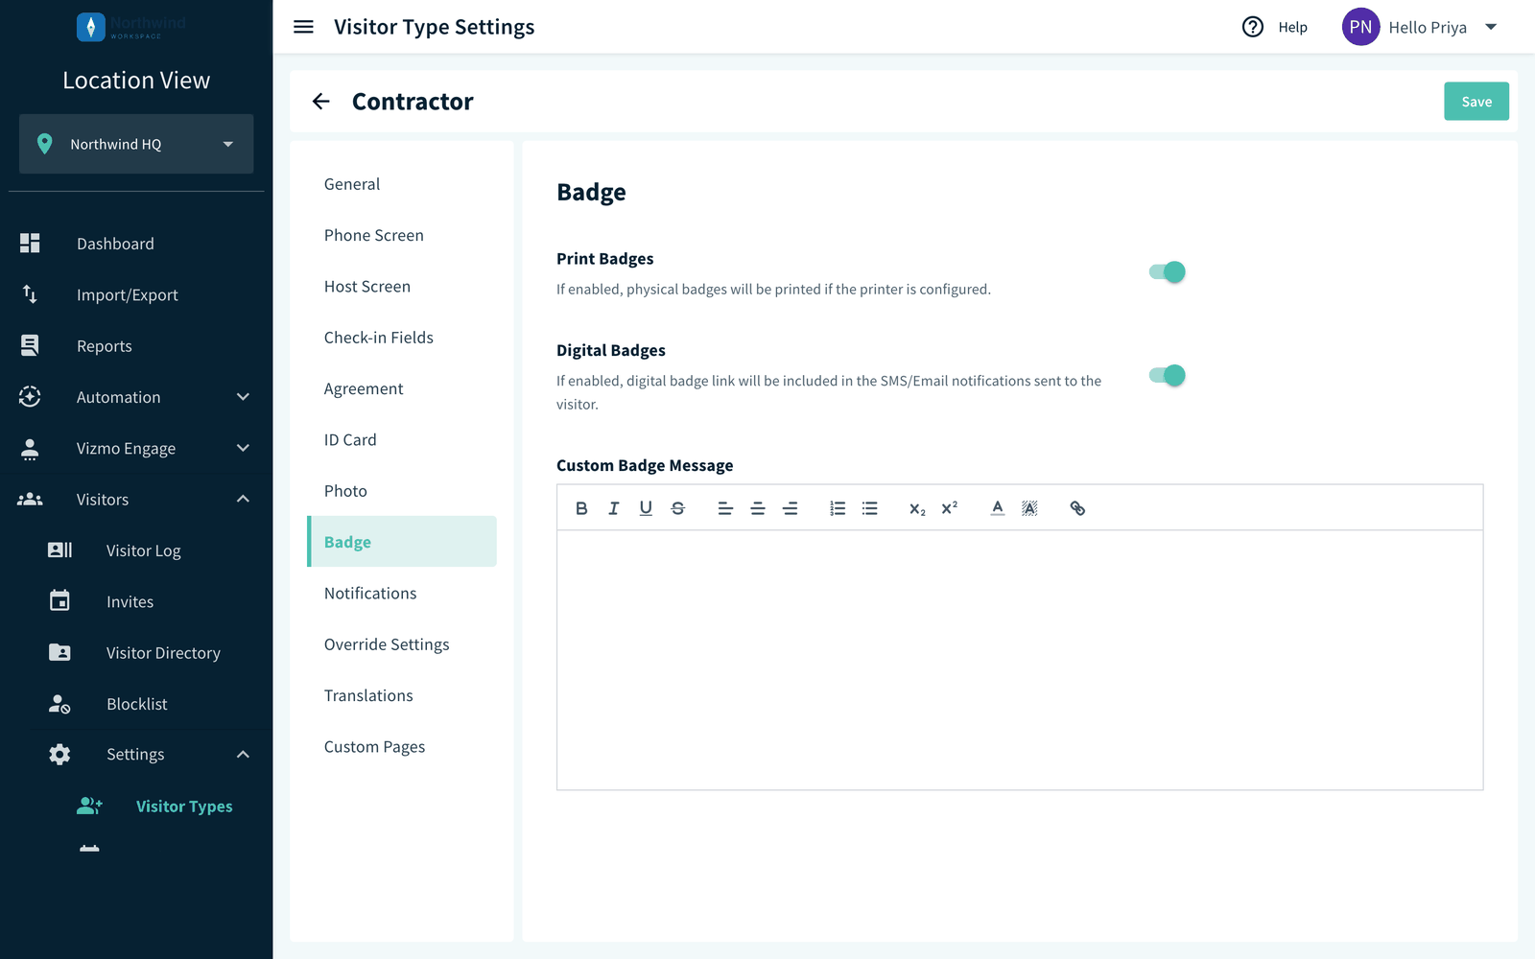Viewport: 1535px width, 959px height.
Task: Open the Photo settings tab
Action: coord(402,491)
